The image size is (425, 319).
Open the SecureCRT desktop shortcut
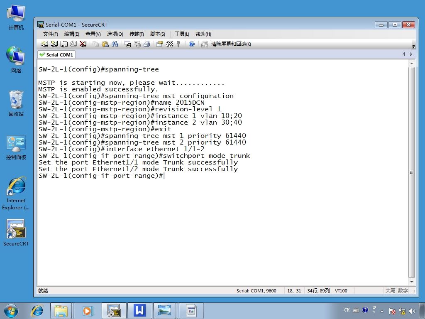16,233
